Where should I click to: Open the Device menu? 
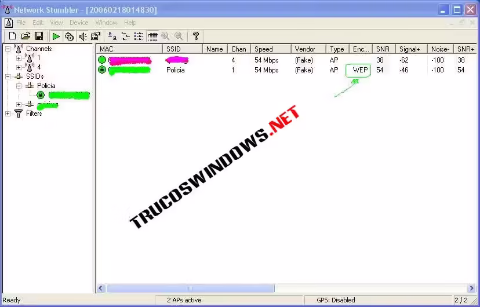click(x=79, y=23)
